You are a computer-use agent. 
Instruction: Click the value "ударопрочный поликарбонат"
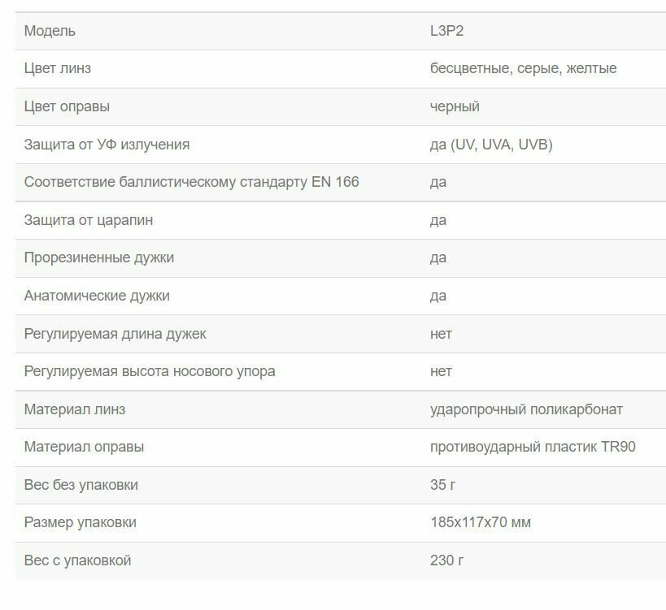click(526, 409)
